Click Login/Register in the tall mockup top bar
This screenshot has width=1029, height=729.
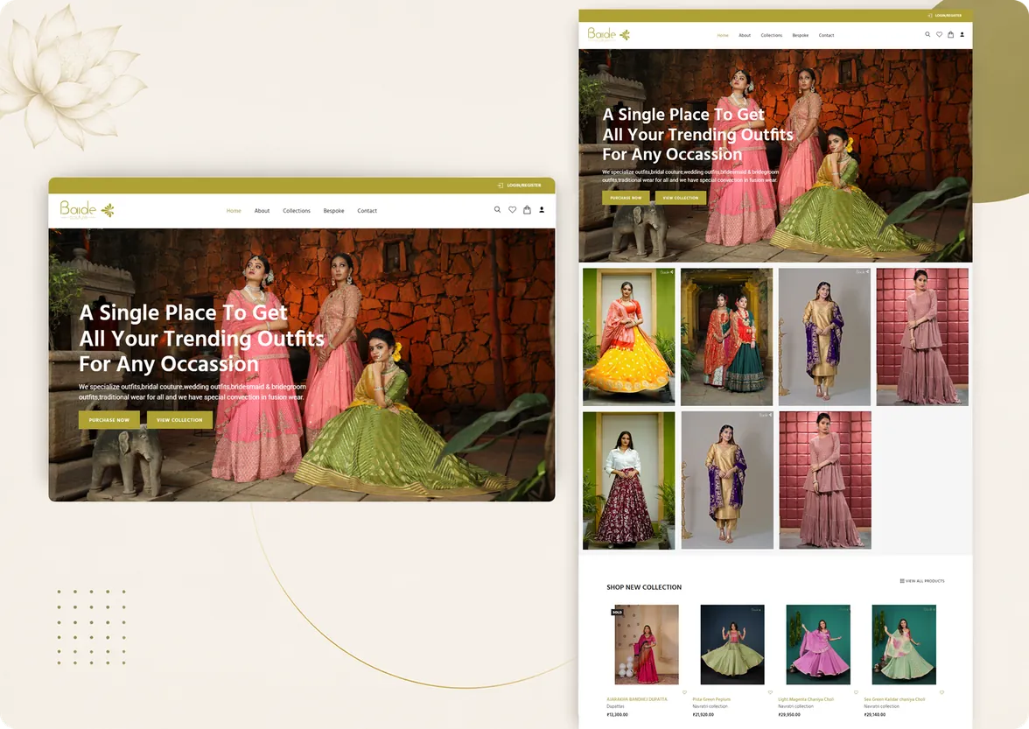coord(945,15)
